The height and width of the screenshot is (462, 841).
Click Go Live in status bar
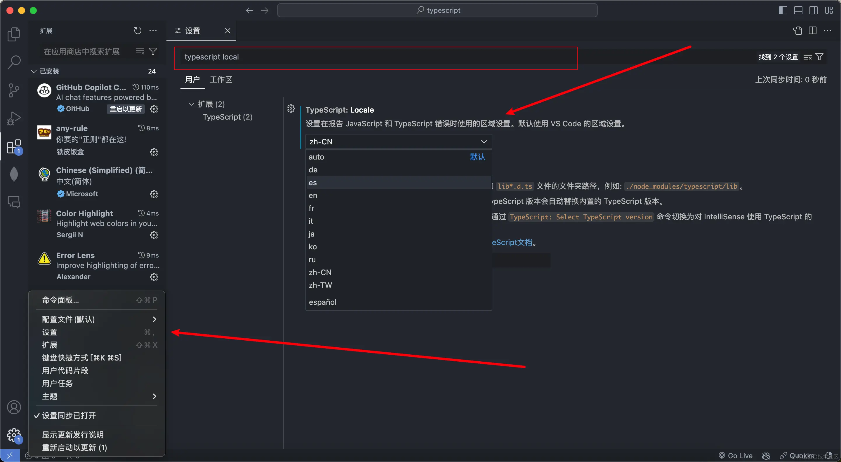[x=736, y=456]
